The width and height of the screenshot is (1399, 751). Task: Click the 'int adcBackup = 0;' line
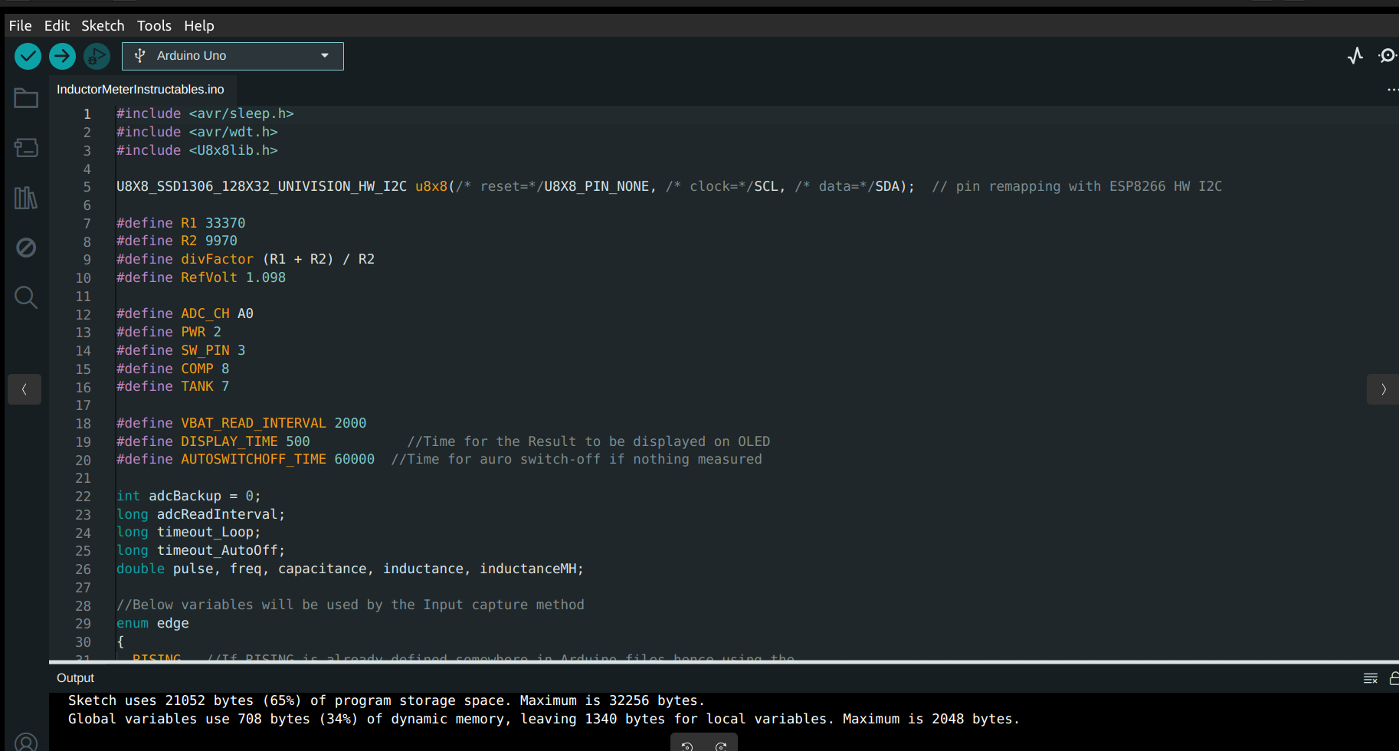pos(188,496)
